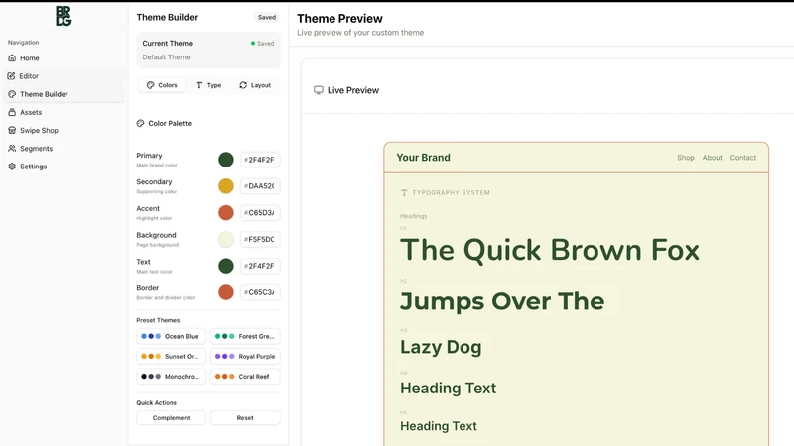The image size is (794, 446).
Task: Click About link in preview header
Action: 712,158
